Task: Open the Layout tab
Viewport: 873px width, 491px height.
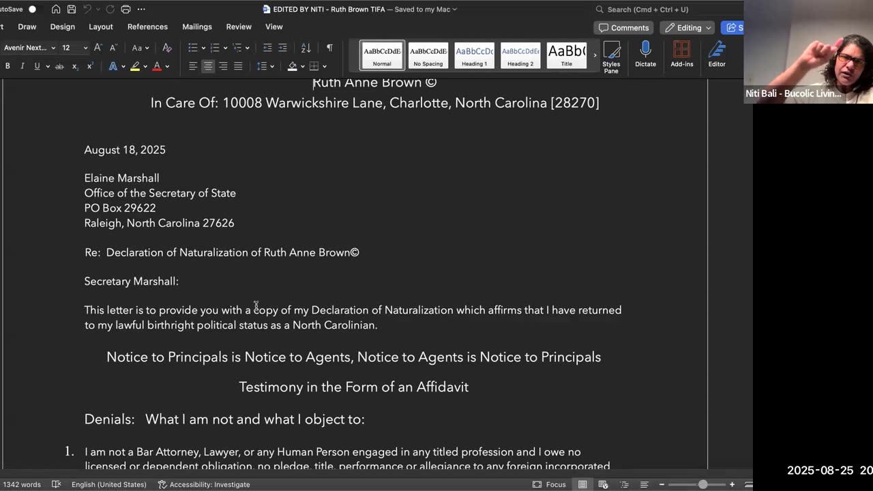Action: coord(100,27)
